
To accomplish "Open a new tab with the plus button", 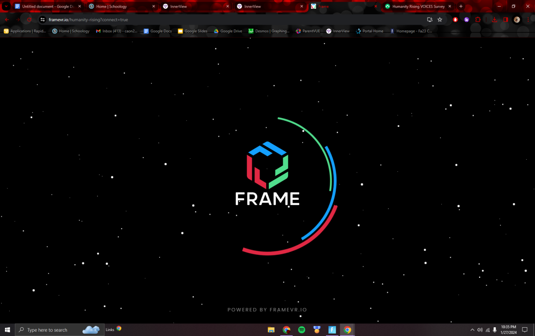I will click(x=461, y=6).
